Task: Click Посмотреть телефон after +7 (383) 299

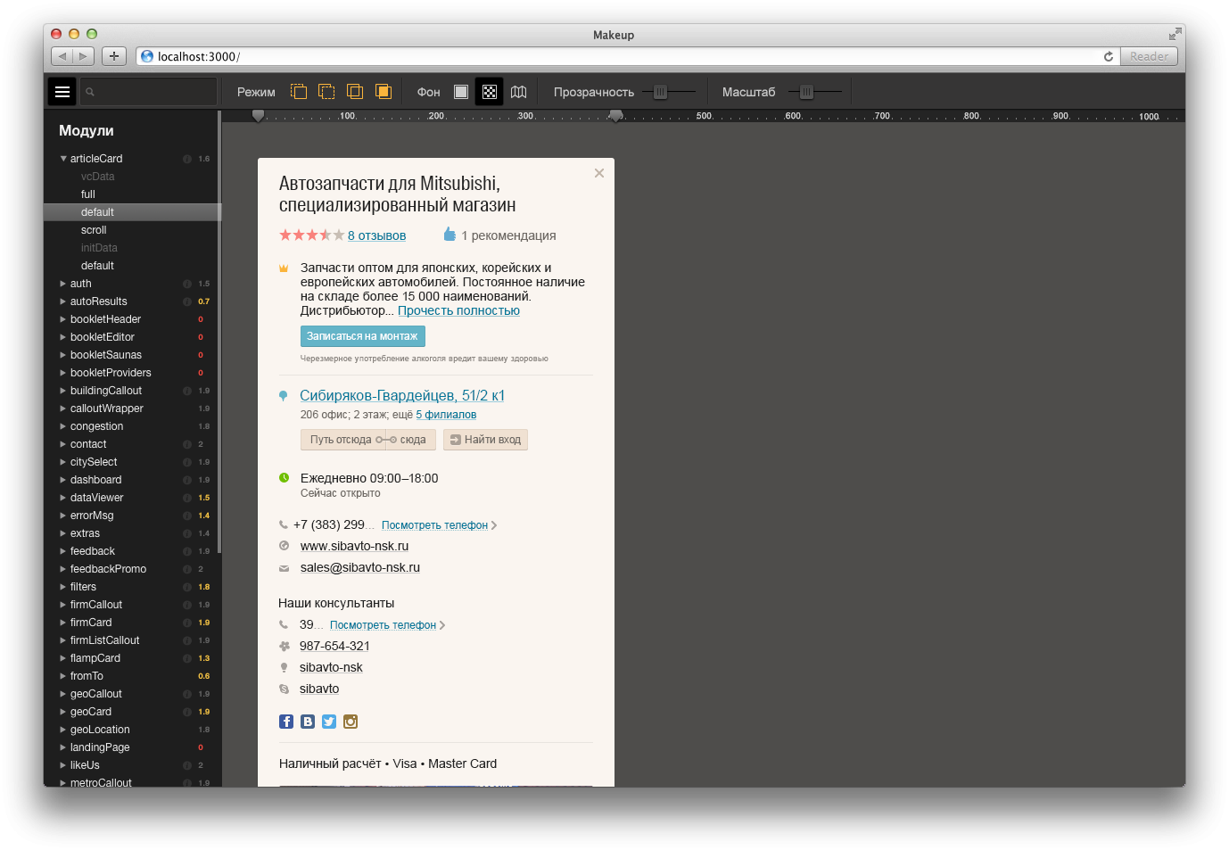Action: pyautogui.click(x=434, y=525)
